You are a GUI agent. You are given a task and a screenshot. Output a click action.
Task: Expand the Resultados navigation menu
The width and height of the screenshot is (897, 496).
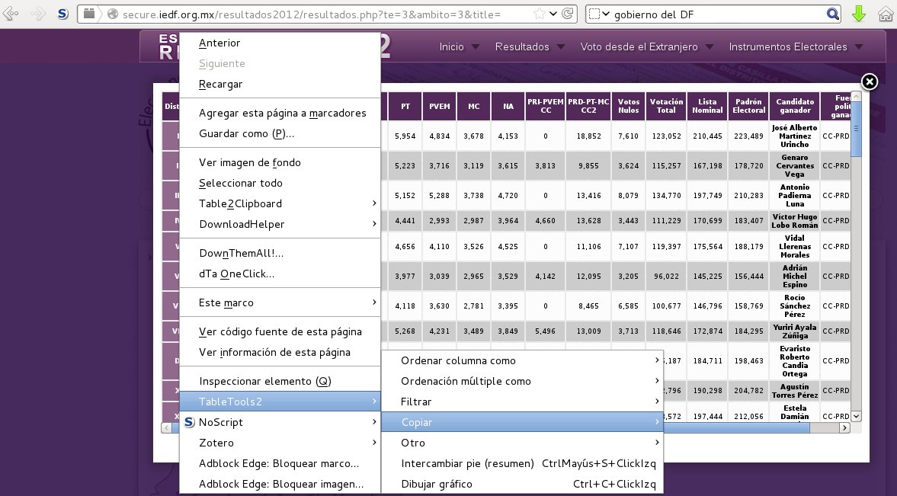pyautogui.click(x=522, y=47)
